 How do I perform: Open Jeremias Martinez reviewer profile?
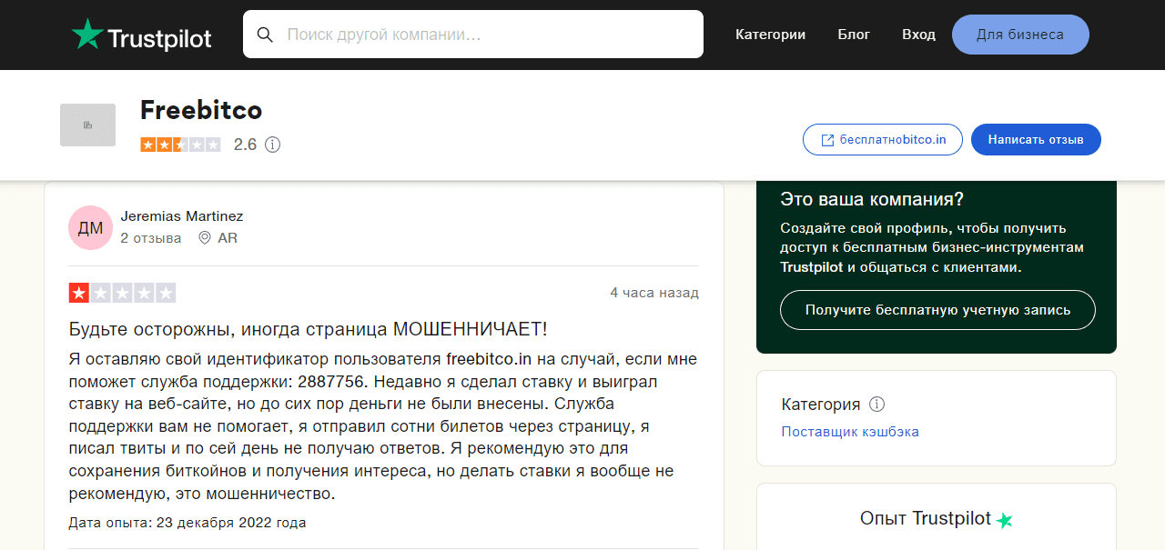pos(182,216)
